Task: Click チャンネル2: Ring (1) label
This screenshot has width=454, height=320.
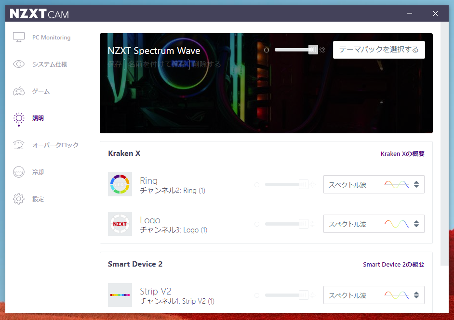Action: tap(173, 191)
